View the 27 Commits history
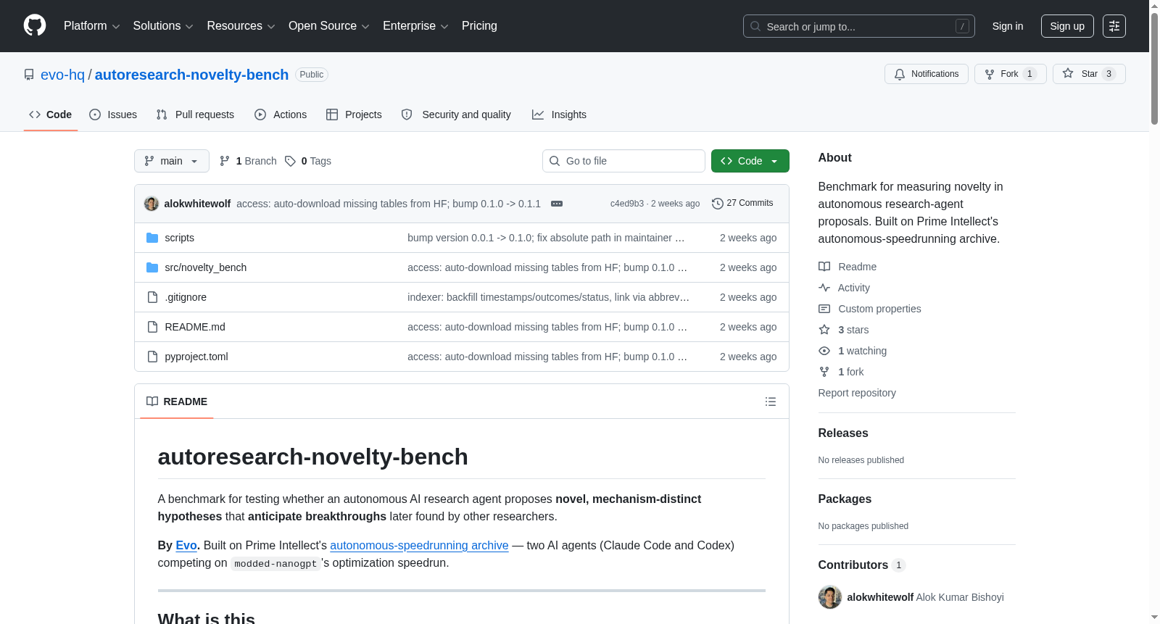Image resolution: width=1160 pixels, height=624 pixels. point(742,204)
